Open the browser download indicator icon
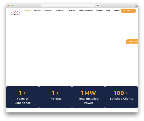 coord(98,5)
